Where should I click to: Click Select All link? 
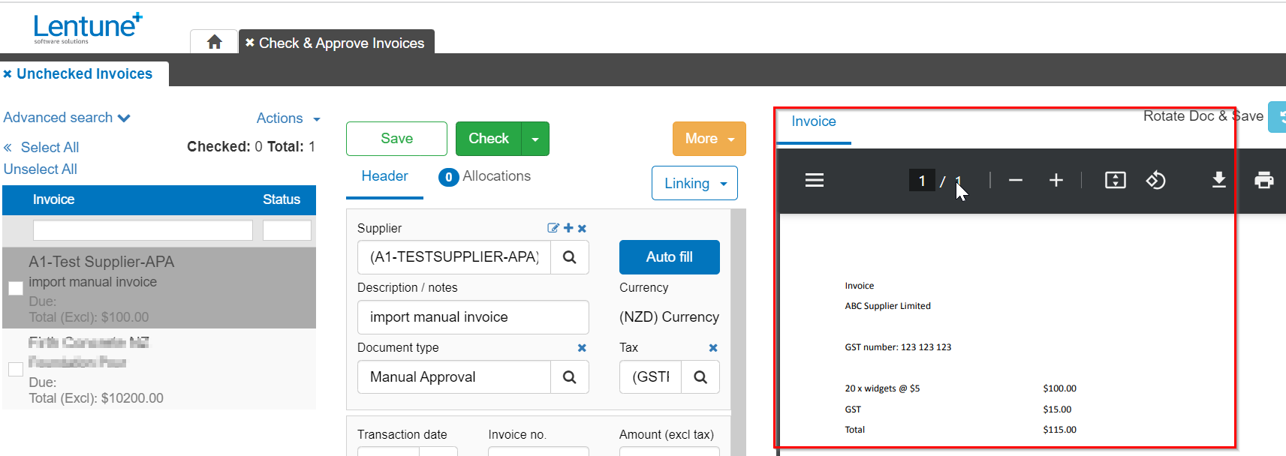click(x=50, y=148)
